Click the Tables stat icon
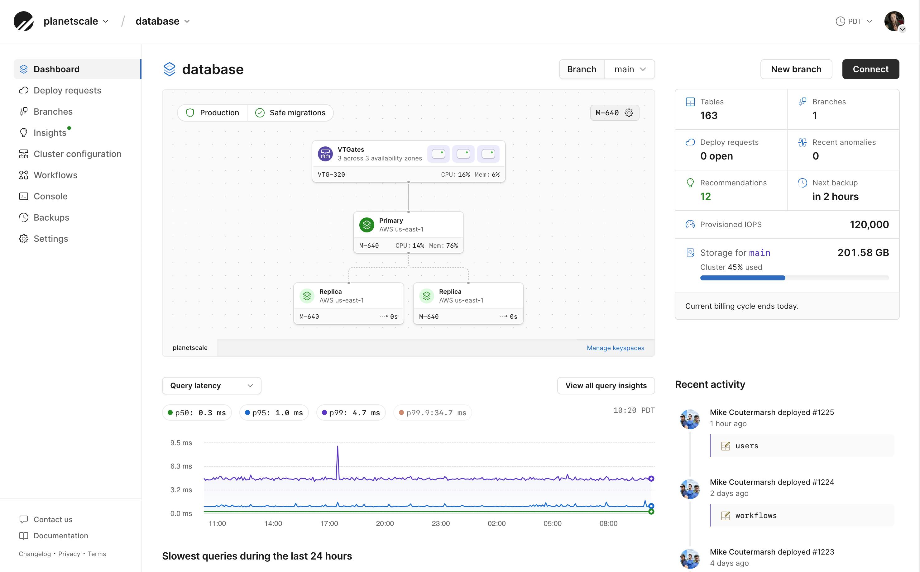The height and width of the screenshot is (572, 920). (x=690, y=102)
